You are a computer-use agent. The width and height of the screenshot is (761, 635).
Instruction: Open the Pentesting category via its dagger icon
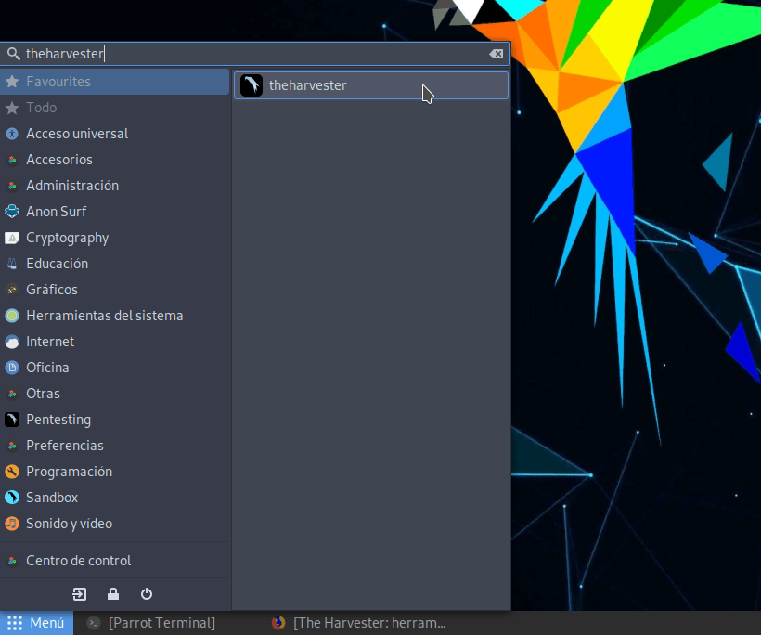click(x=13, y=419)
